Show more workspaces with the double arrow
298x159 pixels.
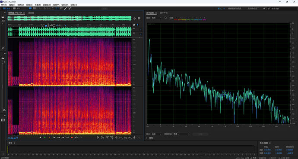[264, 9]
